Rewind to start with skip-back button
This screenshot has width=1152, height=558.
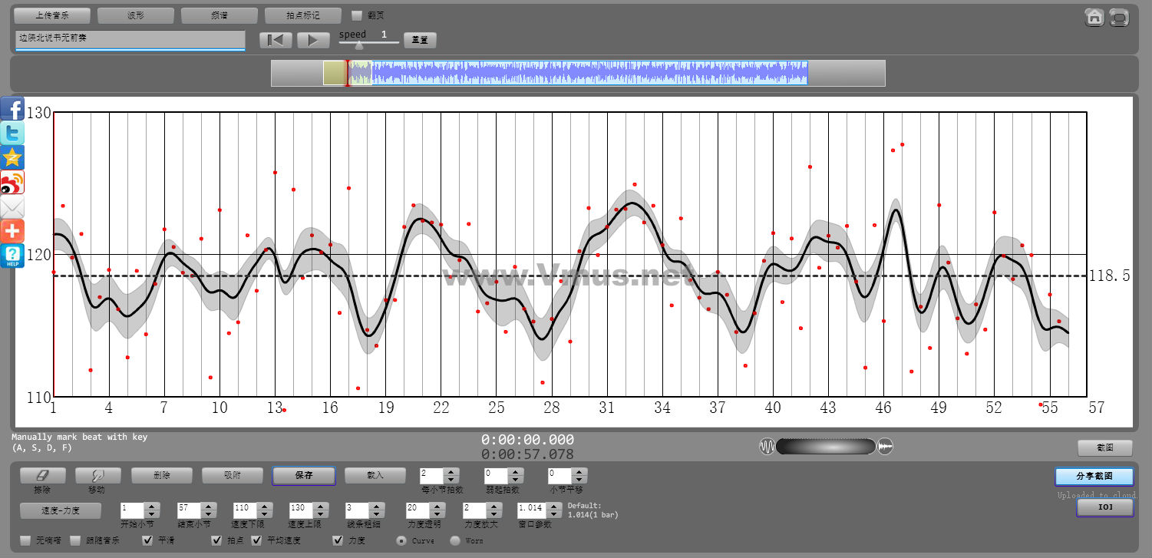pyautogui.click(x=275, y=40)
